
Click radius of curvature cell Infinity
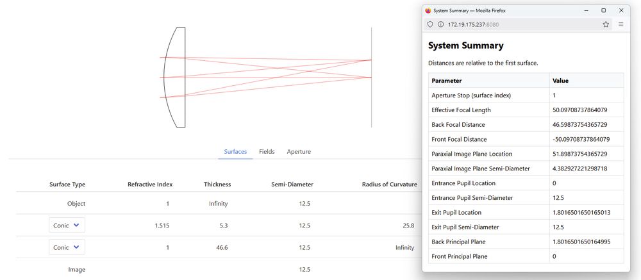click(x=404, y=248)
